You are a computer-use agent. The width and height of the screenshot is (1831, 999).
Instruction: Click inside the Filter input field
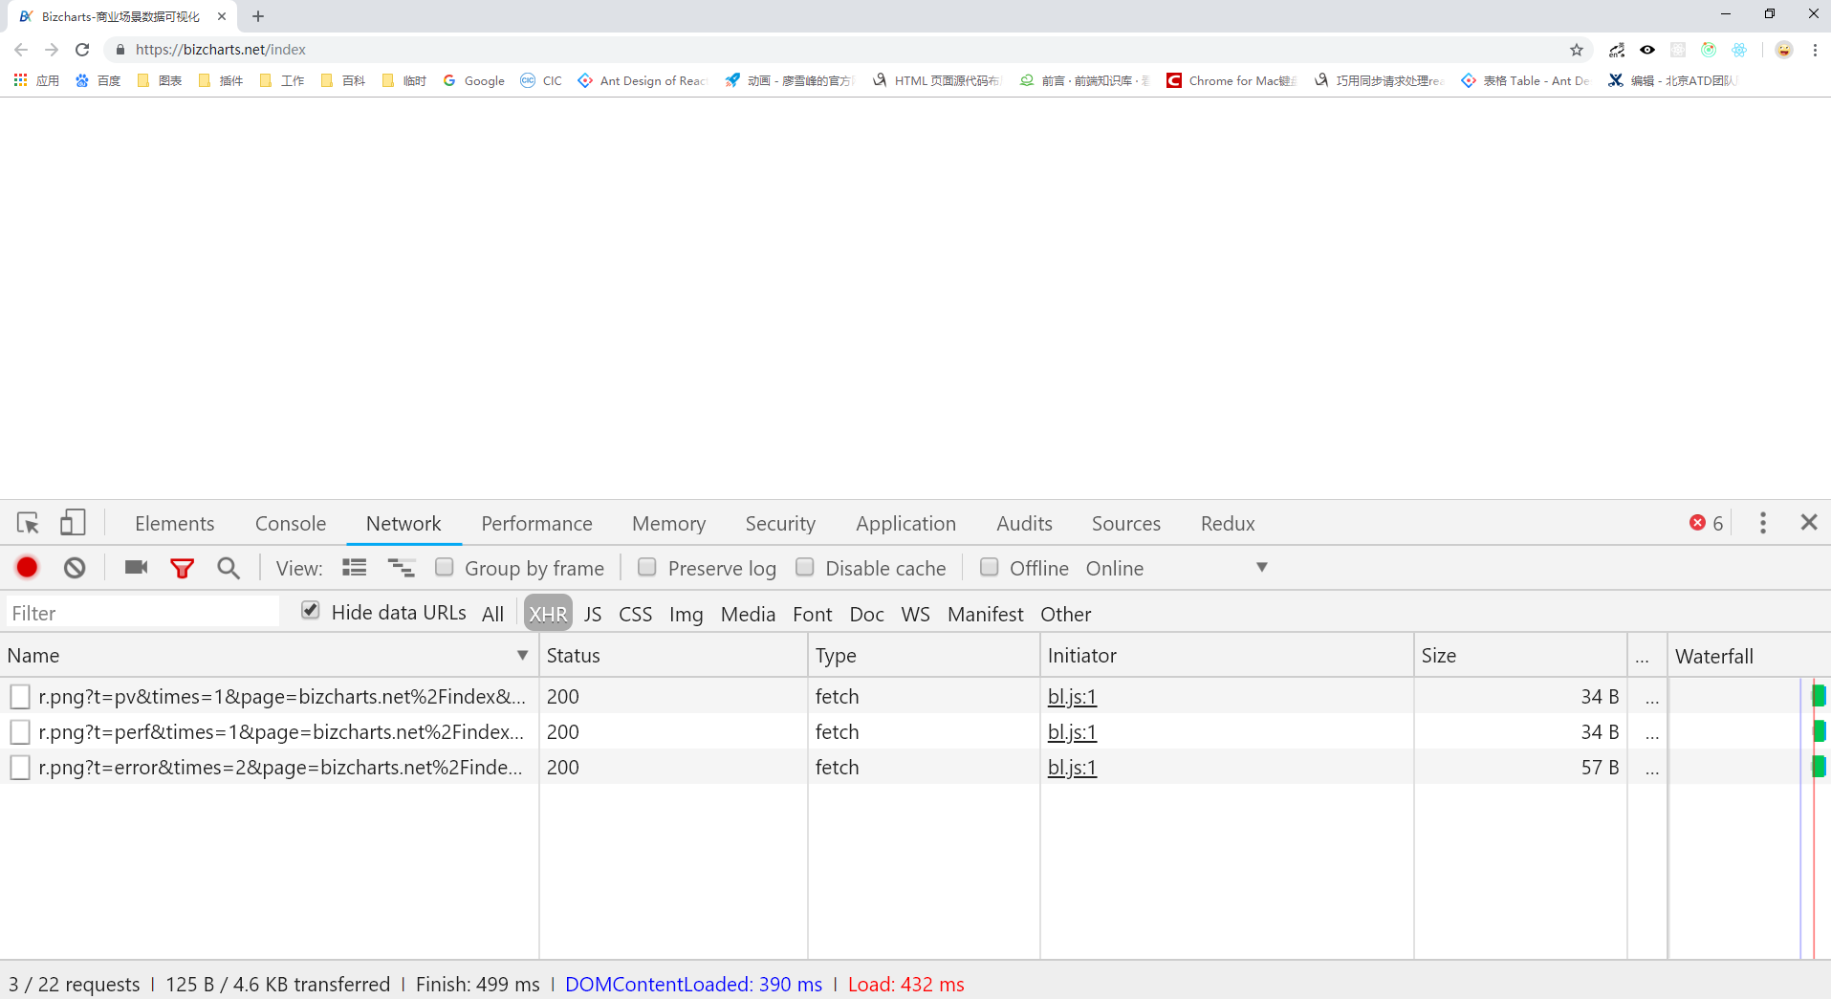coord(142,611)
